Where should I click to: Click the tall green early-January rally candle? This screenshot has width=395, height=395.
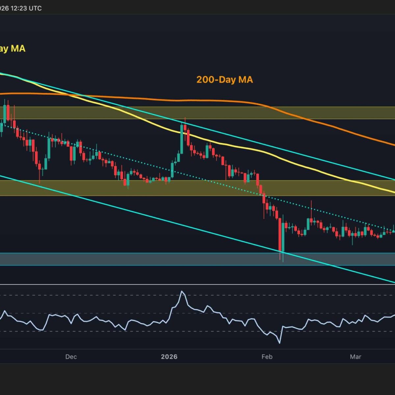[x=181, y=138]
